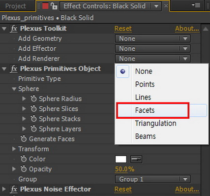The width and height of the screenshot is (210, 196).
Task: Choose Triangulation in the dropdown list
Action: click(156, 123)
